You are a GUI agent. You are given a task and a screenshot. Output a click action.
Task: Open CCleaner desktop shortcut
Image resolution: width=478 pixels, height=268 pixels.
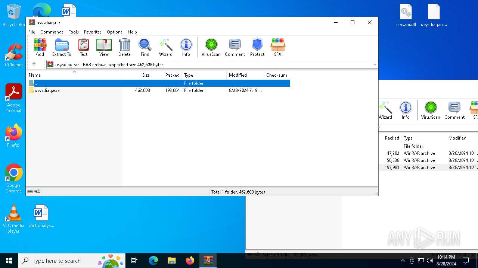(13, 55)
